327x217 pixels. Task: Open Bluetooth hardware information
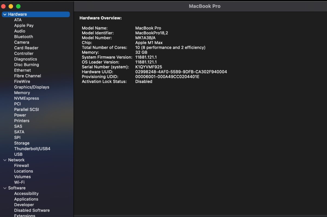(23, 37)
